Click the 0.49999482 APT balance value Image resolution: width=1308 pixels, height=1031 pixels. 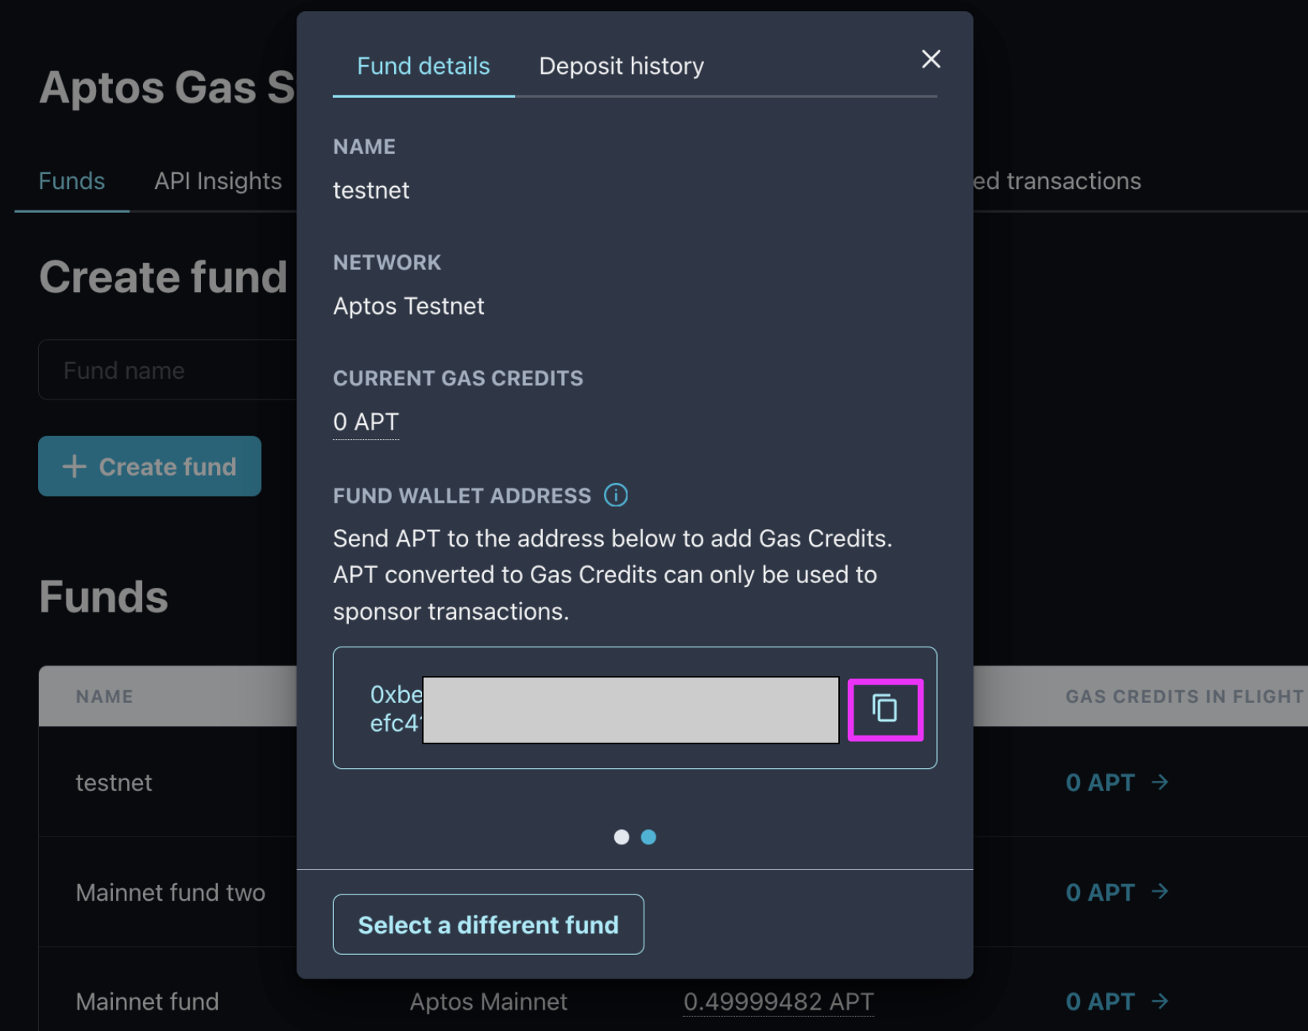coord(779,1002)
